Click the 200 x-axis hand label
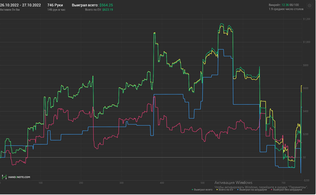Screen dimensions: 316x195 click(x=81, y=183)
